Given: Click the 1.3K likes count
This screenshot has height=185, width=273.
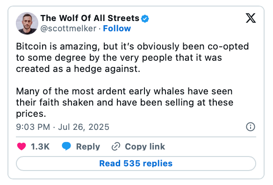Looking at the screenshot, I should (x=40, y=147).
